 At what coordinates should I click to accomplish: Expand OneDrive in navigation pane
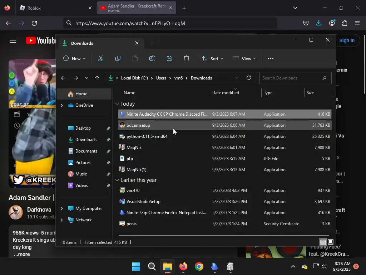pos(61,106)
